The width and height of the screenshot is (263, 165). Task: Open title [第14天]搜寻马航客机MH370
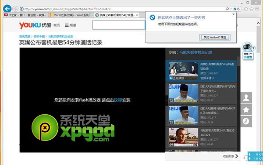pos(218,111)
